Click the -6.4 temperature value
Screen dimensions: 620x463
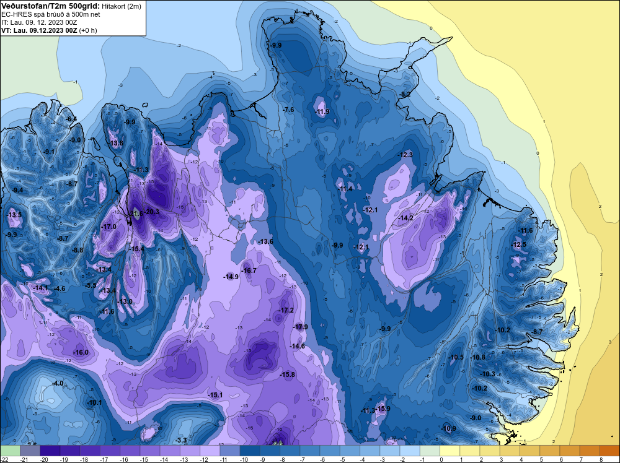click(71, 119)
